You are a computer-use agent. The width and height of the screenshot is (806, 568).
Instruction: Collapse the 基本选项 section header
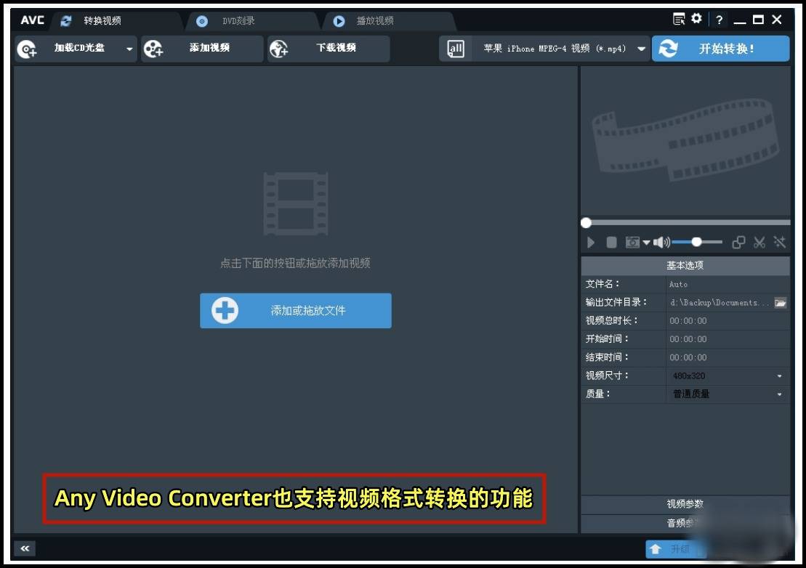685,266
